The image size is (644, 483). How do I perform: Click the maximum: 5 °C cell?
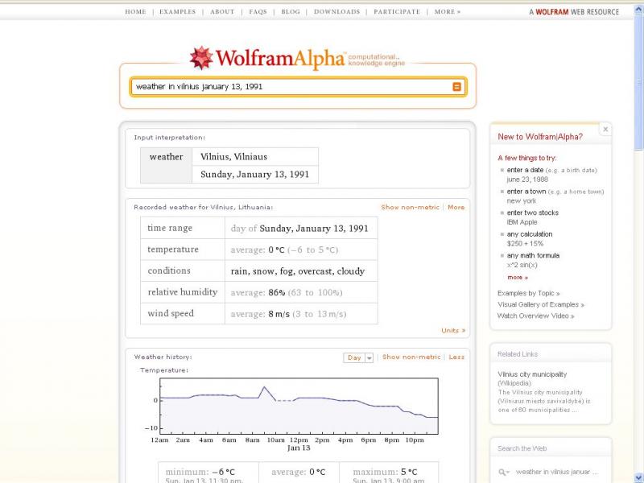[389, 473]
